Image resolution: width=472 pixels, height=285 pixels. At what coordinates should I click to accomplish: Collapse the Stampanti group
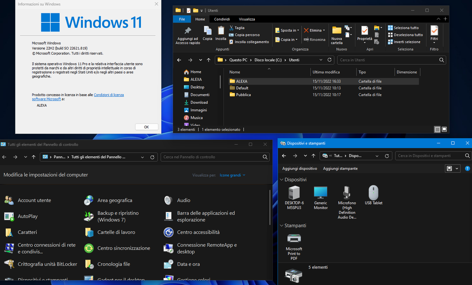[282, 225]
